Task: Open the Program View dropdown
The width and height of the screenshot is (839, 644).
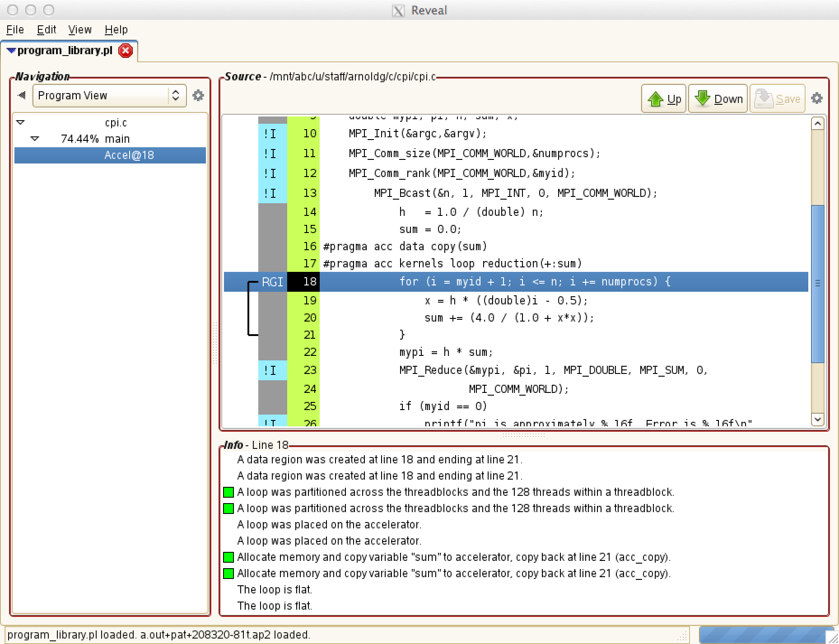Action: (x=109, y=95)
